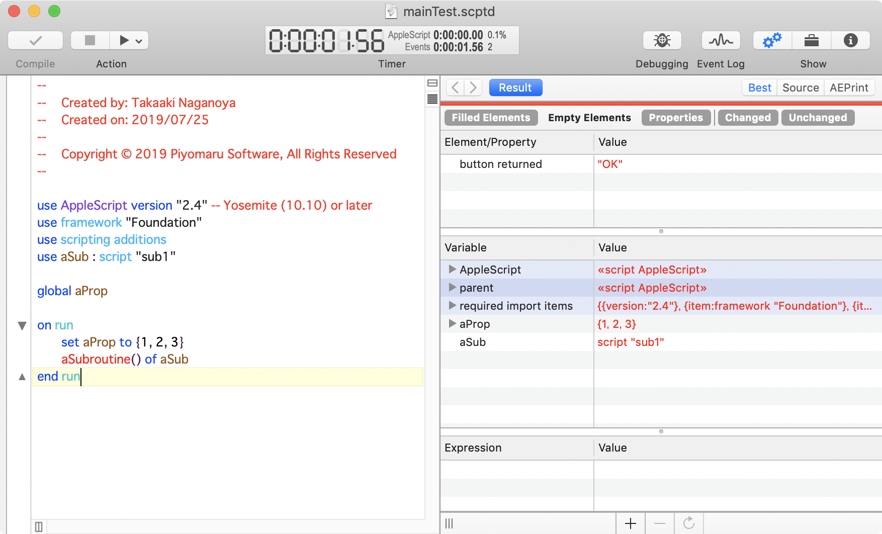Image resolution: width=882 pixels, height=534 pixels.
Task: Enable the Changed filter
Action: [x=747, y=117]
